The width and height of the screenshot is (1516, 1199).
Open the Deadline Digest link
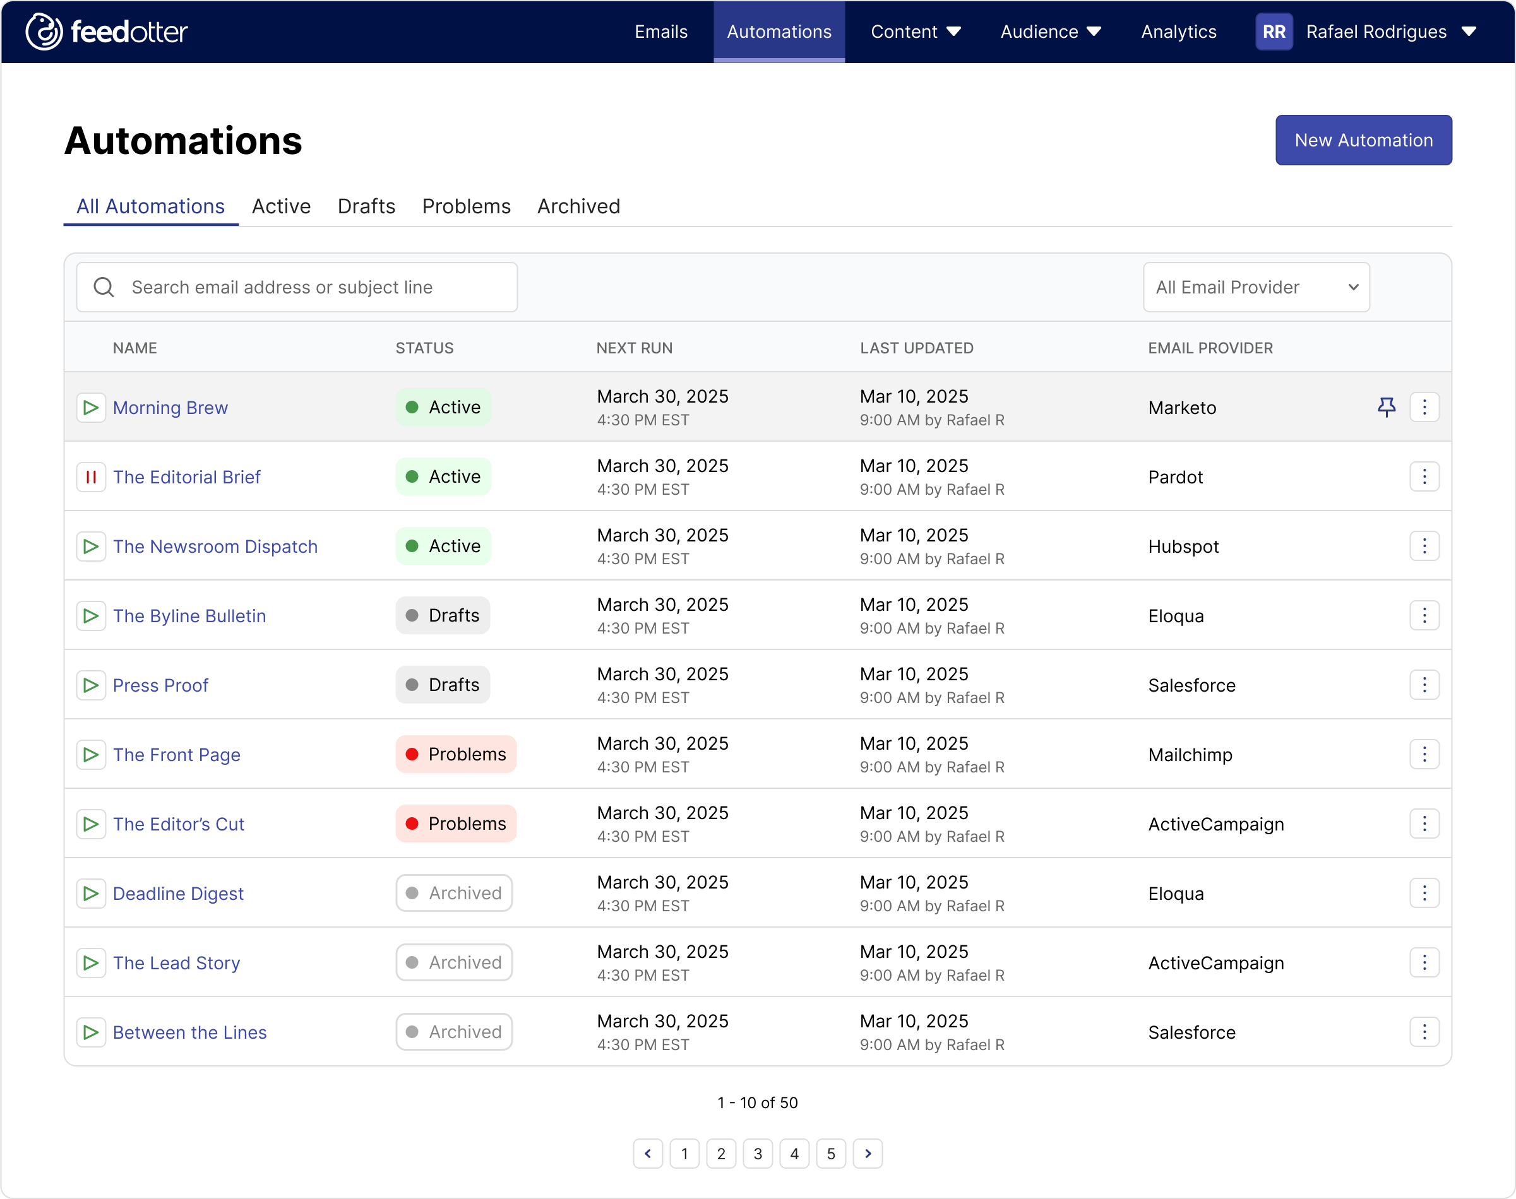coord(177,894)
